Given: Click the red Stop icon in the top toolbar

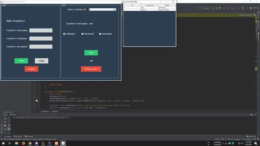Looking at the screenshot, I should tap(227, 8).
